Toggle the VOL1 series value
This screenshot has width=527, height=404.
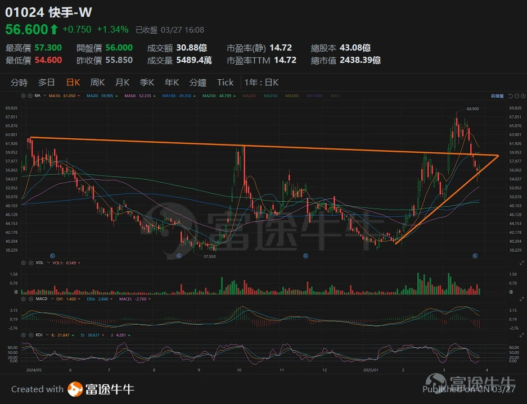click(66, 263)
